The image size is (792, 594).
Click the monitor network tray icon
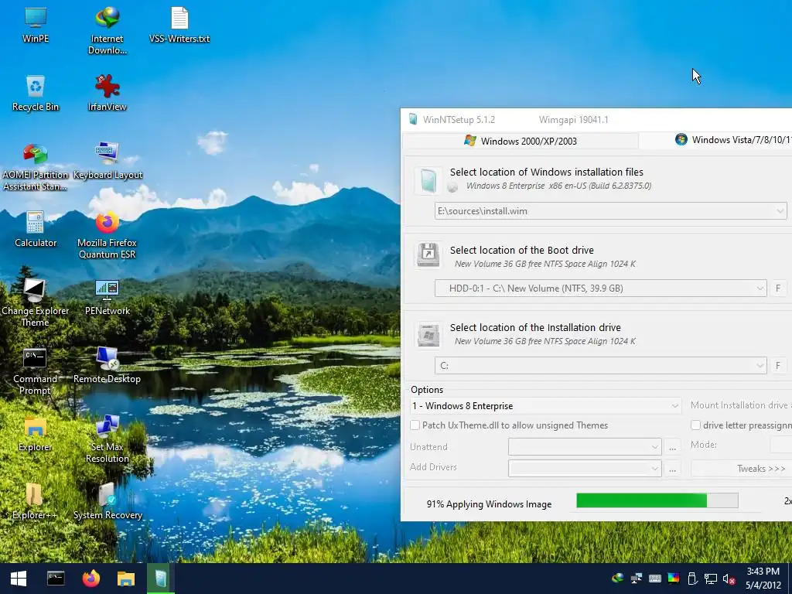(x=711, y=579)
